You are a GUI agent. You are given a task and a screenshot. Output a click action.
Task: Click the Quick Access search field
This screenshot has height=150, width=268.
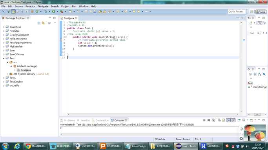point(237,12)
